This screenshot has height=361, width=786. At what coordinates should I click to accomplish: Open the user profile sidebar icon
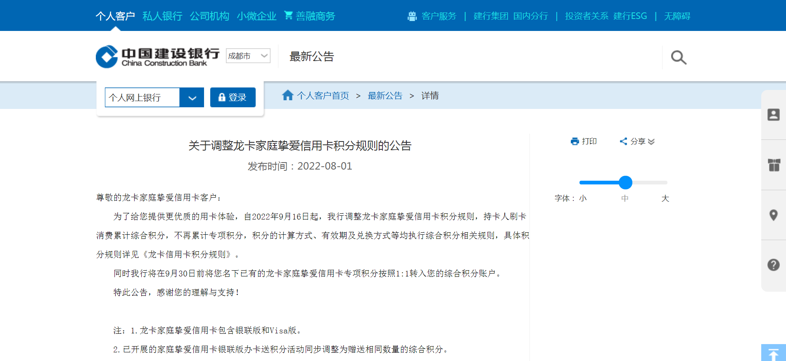pyautogui.click(x=773, y=115)
